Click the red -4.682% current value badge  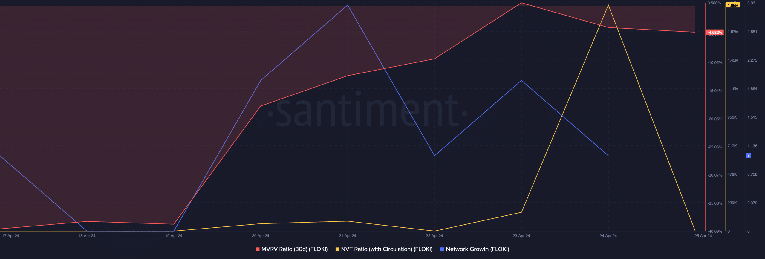coord(715,32)
